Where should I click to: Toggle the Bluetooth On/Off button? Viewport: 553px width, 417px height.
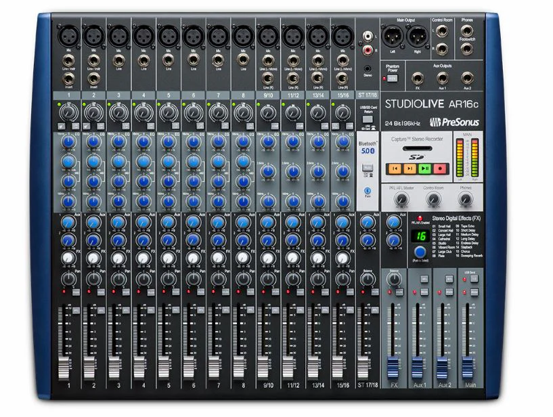367,167
